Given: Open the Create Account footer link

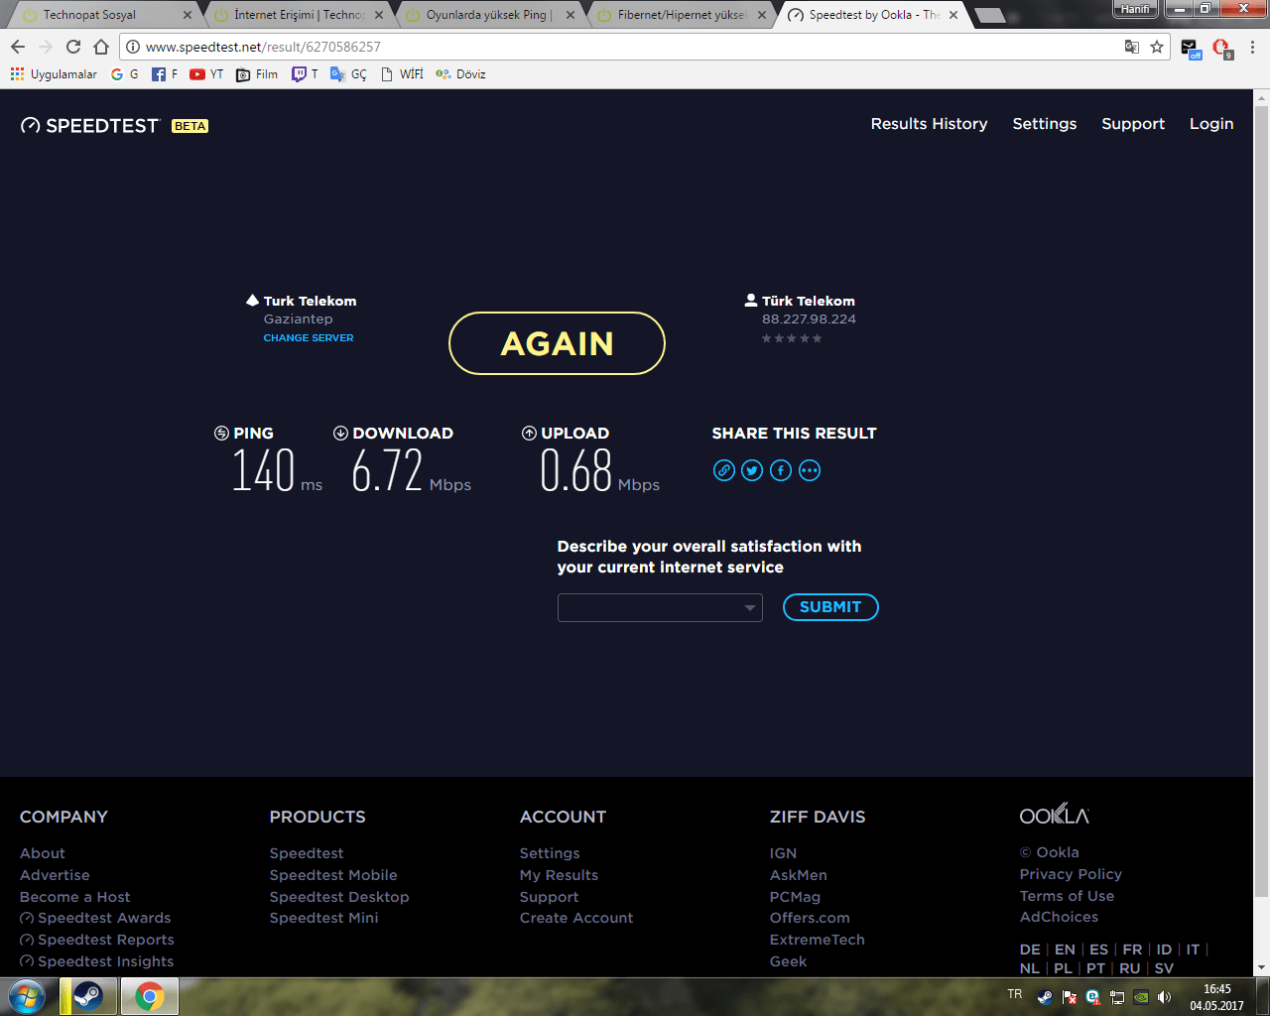Looking at the screenshot, I should [x=576, y=918].
